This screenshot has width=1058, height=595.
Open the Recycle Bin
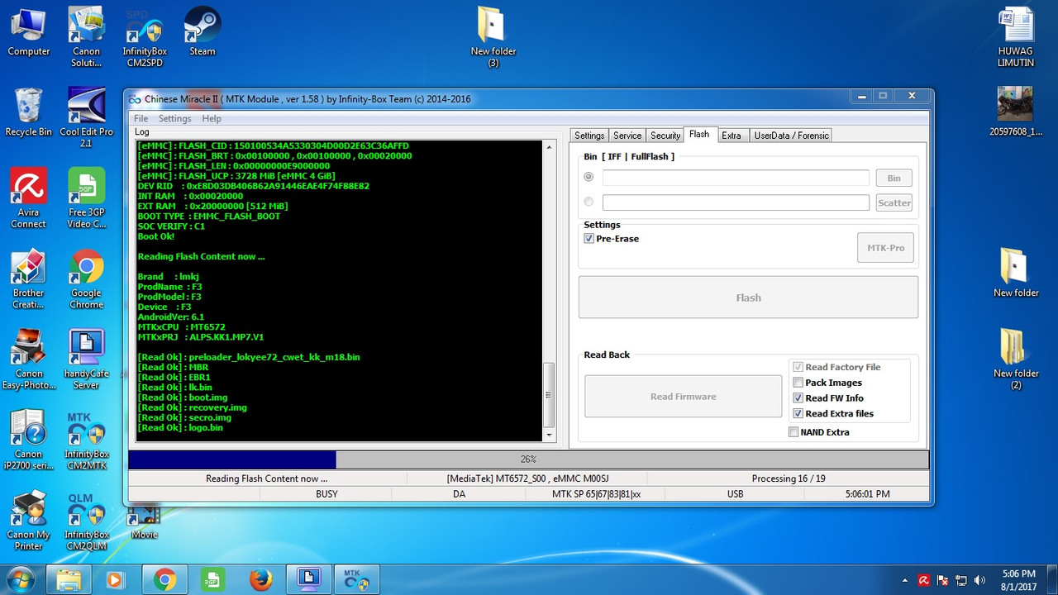28,112
